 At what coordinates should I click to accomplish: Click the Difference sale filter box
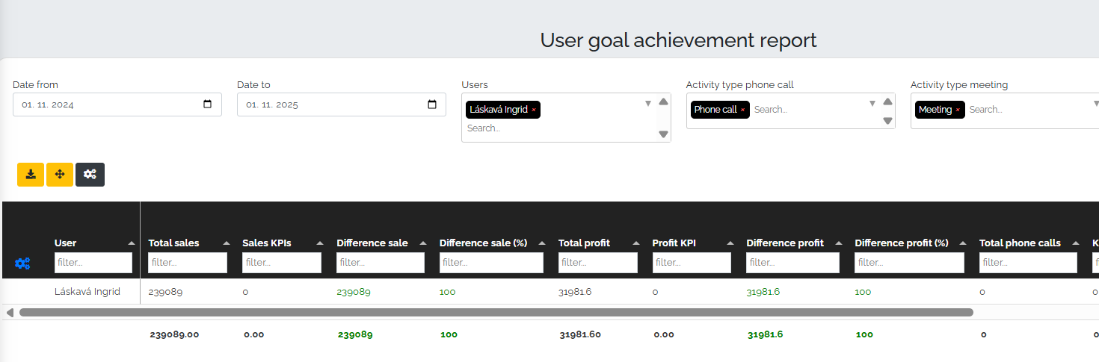380,263
